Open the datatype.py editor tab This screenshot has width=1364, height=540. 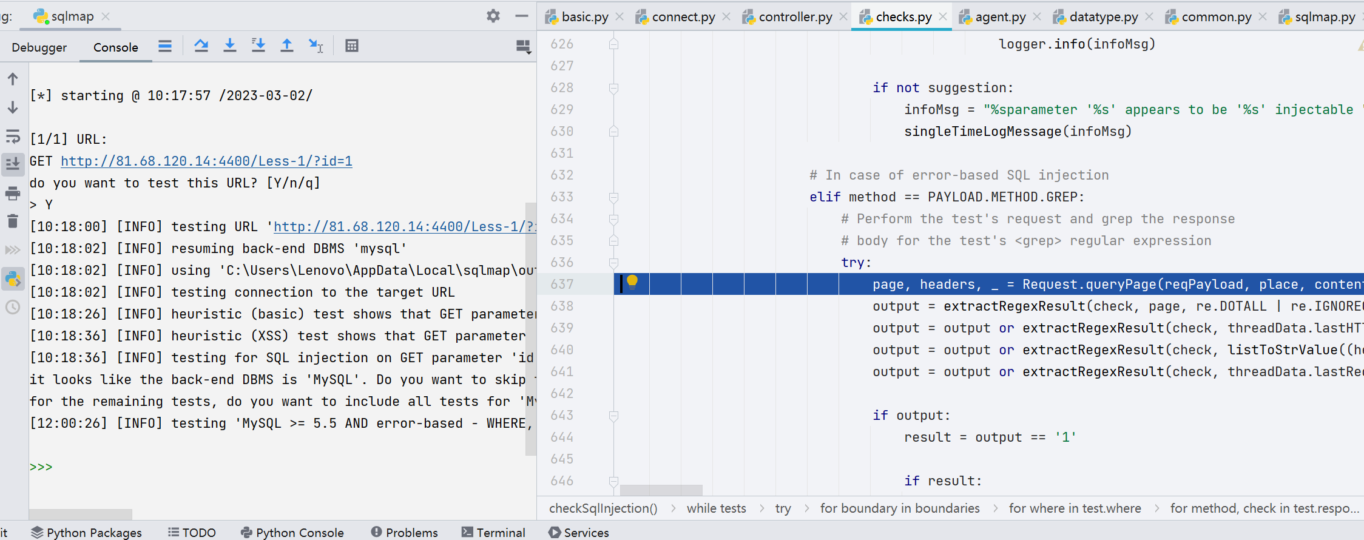click(x=1095, y=17)
